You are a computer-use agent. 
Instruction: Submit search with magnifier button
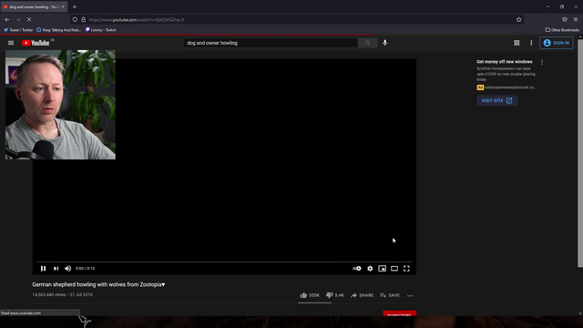click(367, 43)
